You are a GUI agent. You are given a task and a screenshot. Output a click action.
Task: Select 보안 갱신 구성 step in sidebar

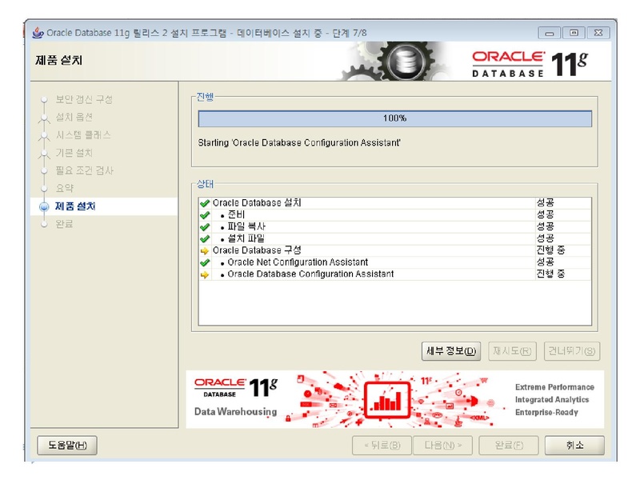(x=83, y=99)
